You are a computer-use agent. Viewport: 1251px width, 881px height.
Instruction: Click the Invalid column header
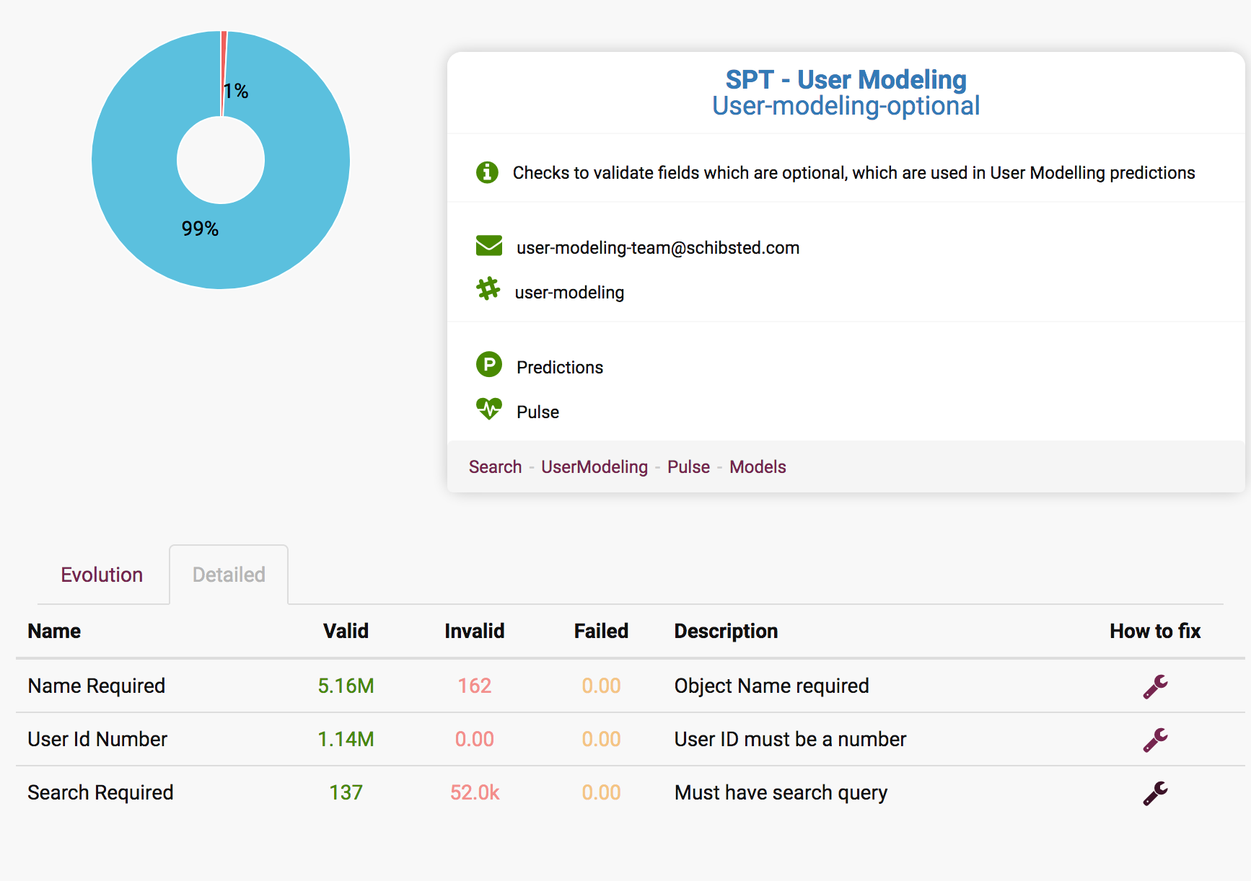474,631
